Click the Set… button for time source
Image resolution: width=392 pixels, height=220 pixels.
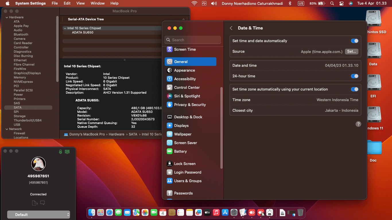pyautogui.click(x=352, y=52)
